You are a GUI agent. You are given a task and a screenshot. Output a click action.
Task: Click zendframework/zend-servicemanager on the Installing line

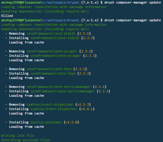tap(63, 91)
